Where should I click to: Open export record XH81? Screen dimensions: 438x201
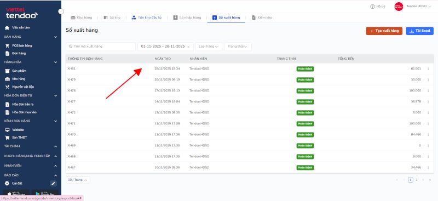coord(72,69)
